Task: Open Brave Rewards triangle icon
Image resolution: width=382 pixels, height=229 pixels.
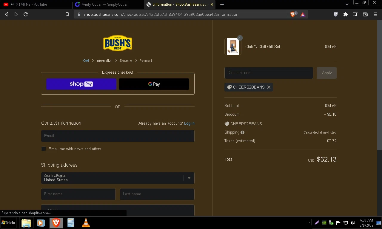Action: pos(303,14)
